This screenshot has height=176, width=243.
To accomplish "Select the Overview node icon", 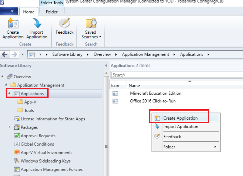I will click(10, 76).
